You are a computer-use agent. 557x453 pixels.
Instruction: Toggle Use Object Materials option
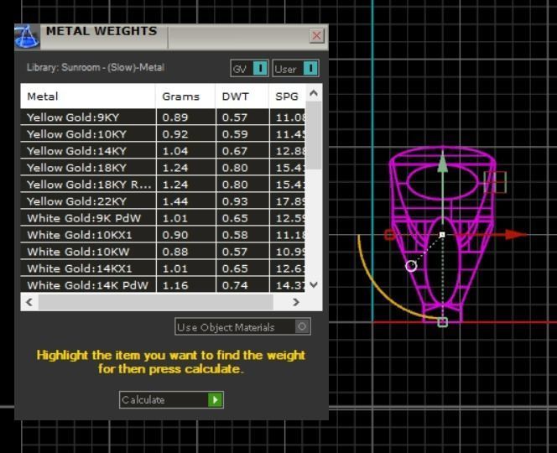pos(242,326)
